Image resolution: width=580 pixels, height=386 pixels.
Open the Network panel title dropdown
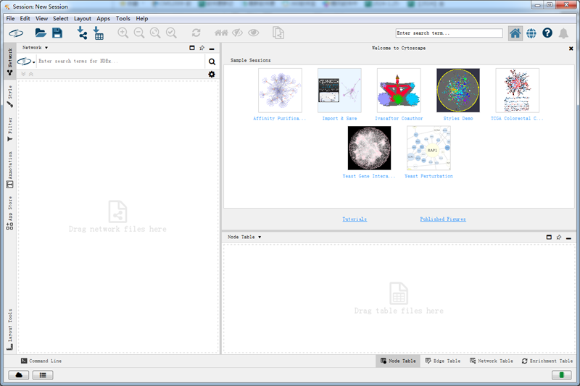tap(35, 48)
